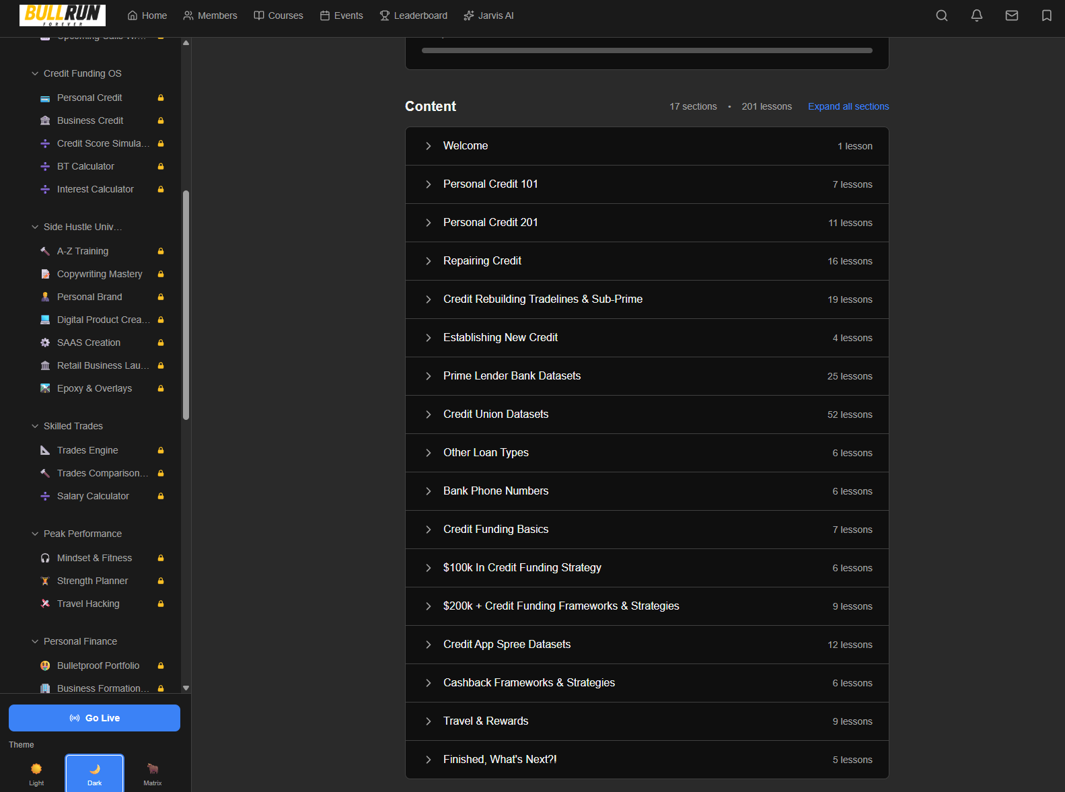Viewport: 1065px width, 792px height.
Task: Click the Interest Calculator icon
Action: (x=45, y=190)
